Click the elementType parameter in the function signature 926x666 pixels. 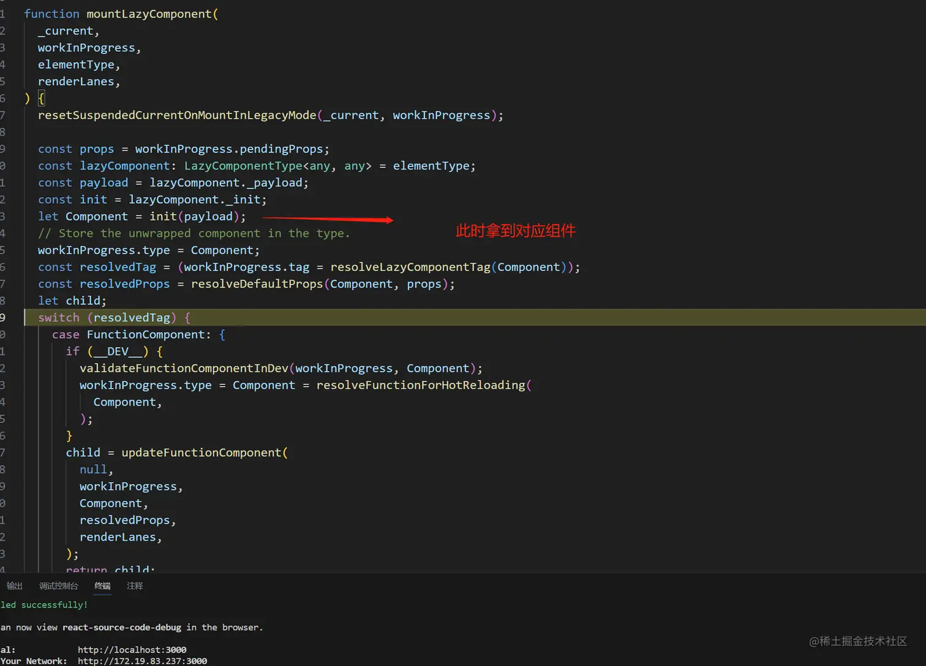pyautogui.click(x=76, y=64)
